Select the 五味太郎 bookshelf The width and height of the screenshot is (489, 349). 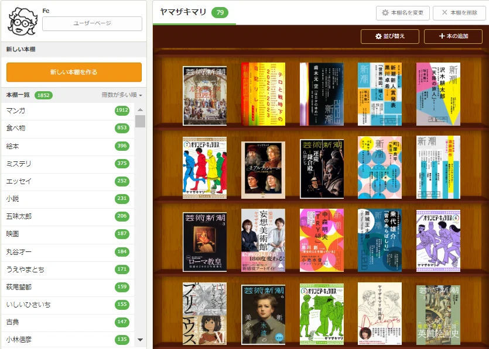68,216
